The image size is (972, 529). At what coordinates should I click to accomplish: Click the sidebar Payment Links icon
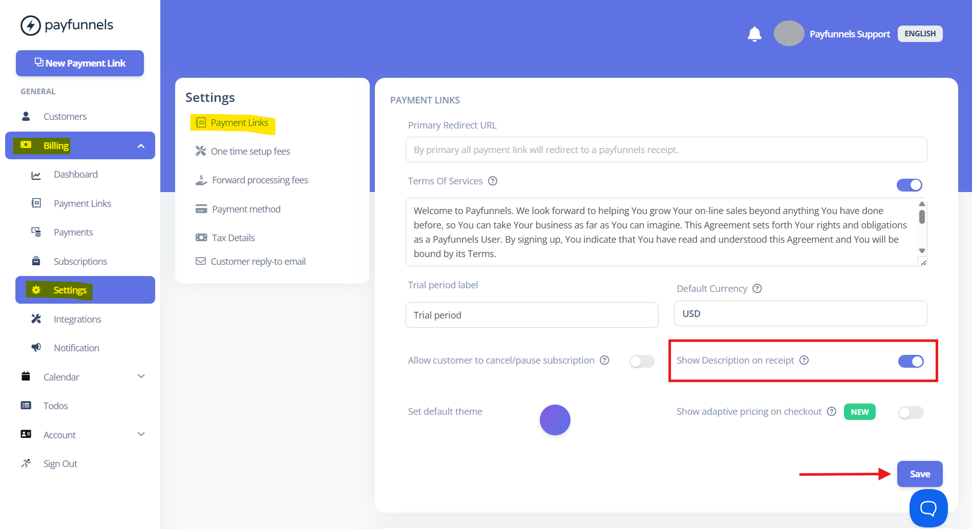(36, 203)
